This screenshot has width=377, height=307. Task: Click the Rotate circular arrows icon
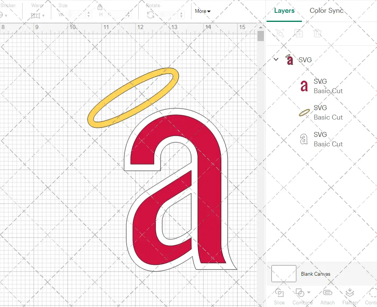coord(151,15)
